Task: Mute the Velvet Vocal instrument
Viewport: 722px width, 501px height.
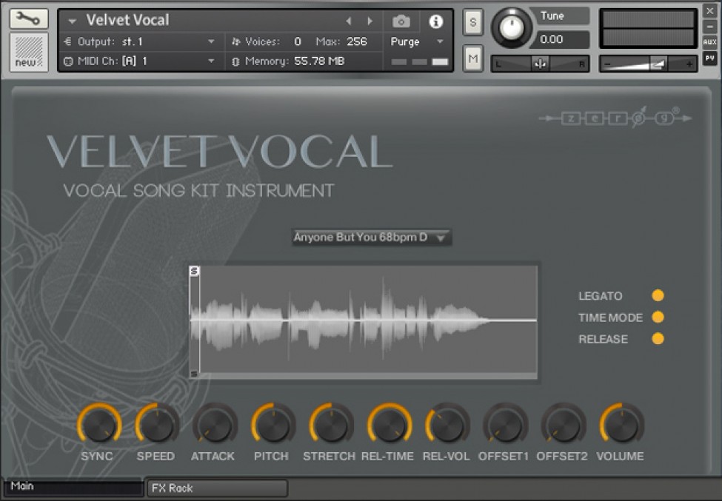Action: click(472, 57)
